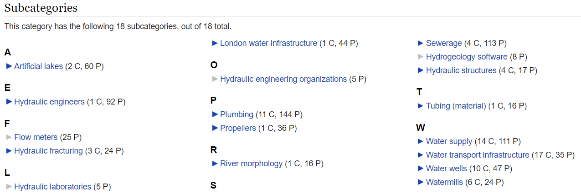Go to Hydraulic engineering organizations category
Screen dimensions: 581x194
tap(283, 79)
